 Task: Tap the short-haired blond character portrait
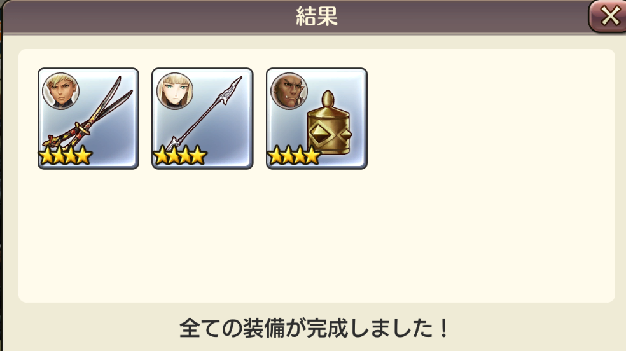pyautogui.click(x=60, y=91)
